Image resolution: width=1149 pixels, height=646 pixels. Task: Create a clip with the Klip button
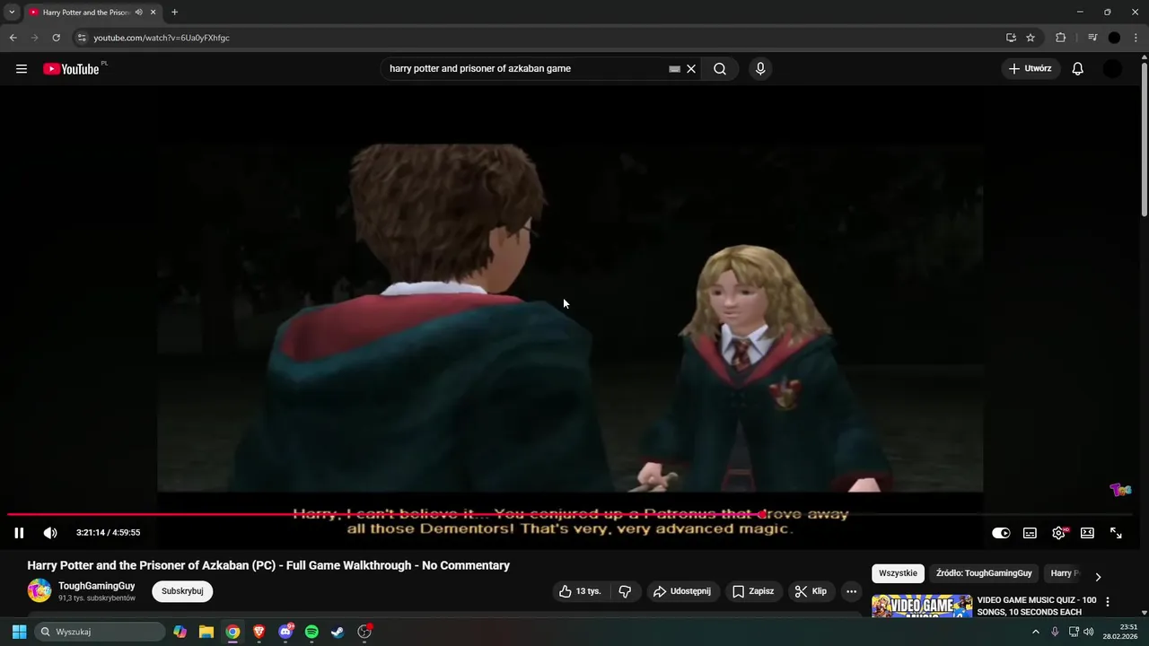tap(811, 591)
